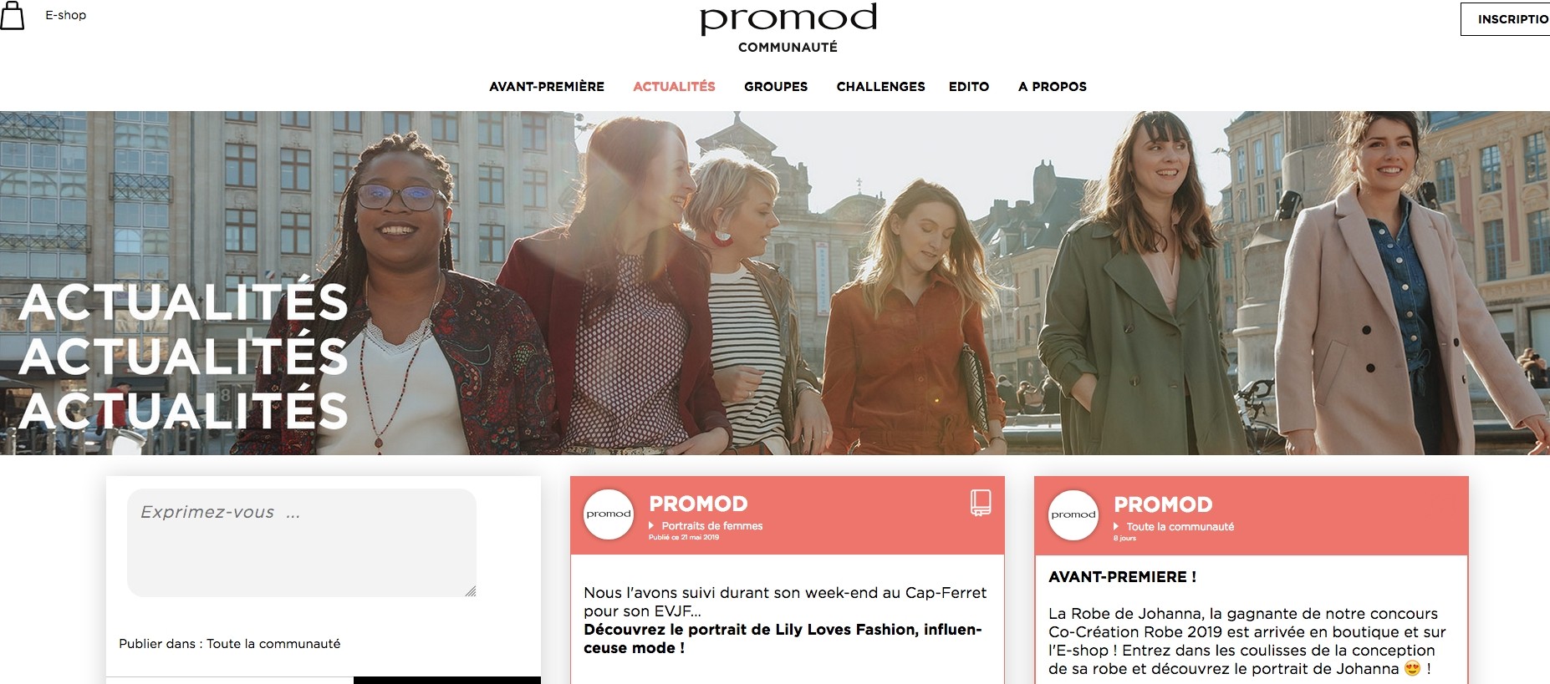
Task: Open the A Propos page
Action: [x=1053, y=87]
